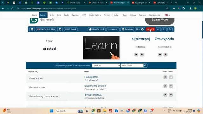
Task: Open the weather widget in taskbar
Action: 7,111
